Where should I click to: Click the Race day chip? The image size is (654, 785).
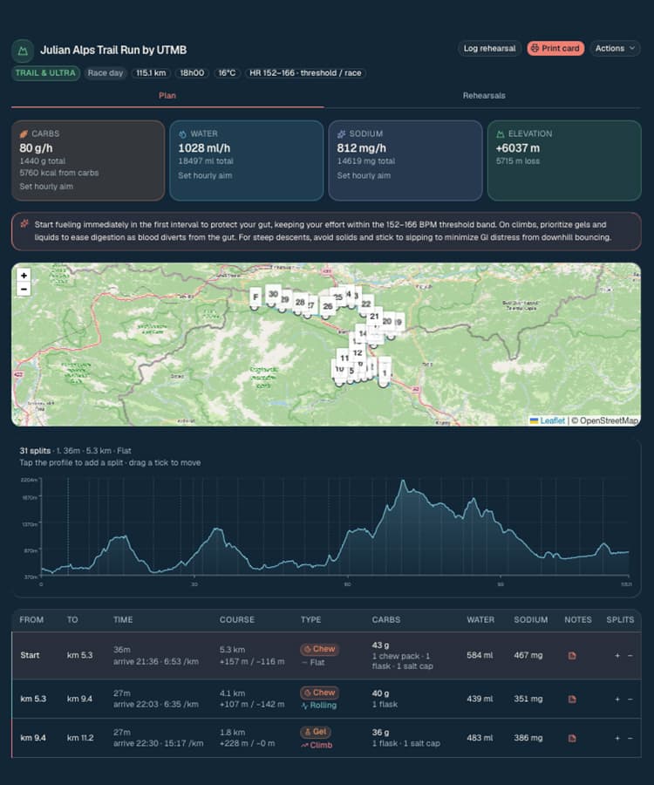point(106,73)
